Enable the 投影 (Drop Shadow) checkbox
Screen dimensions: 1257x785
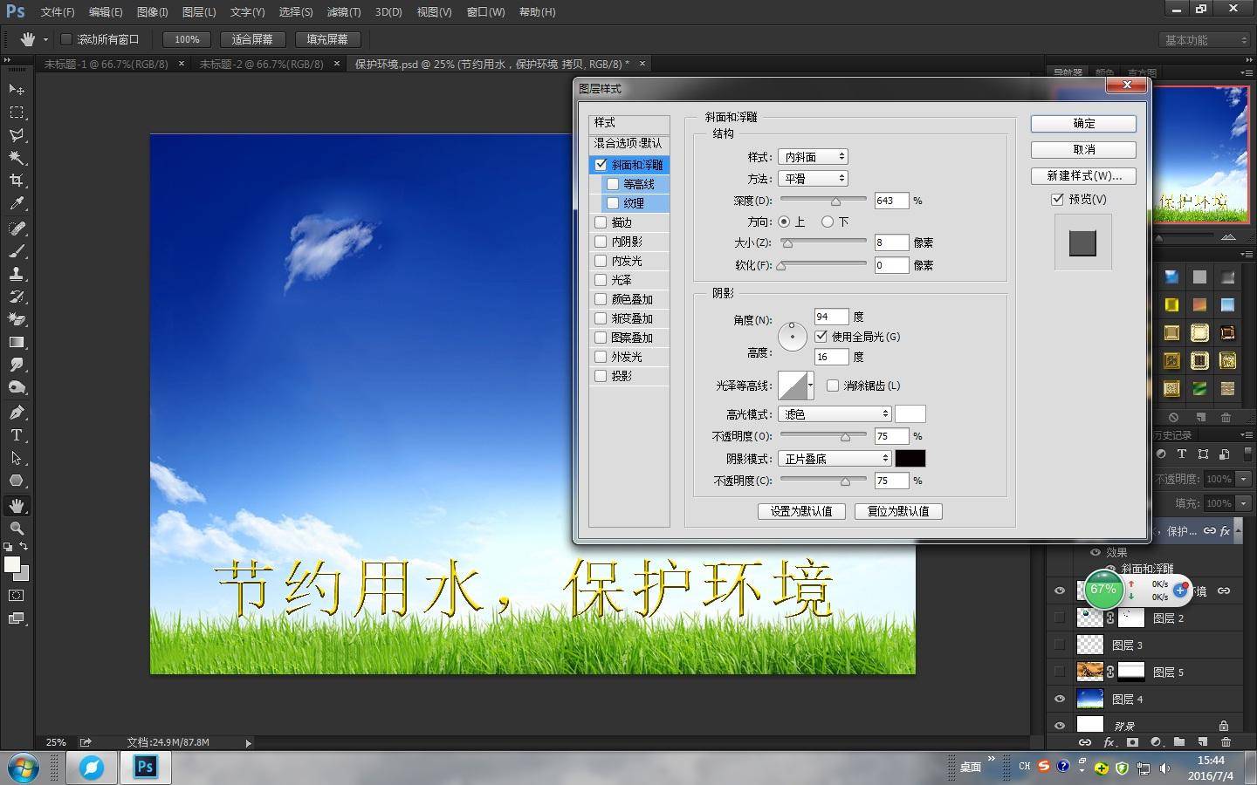[601, 376]
